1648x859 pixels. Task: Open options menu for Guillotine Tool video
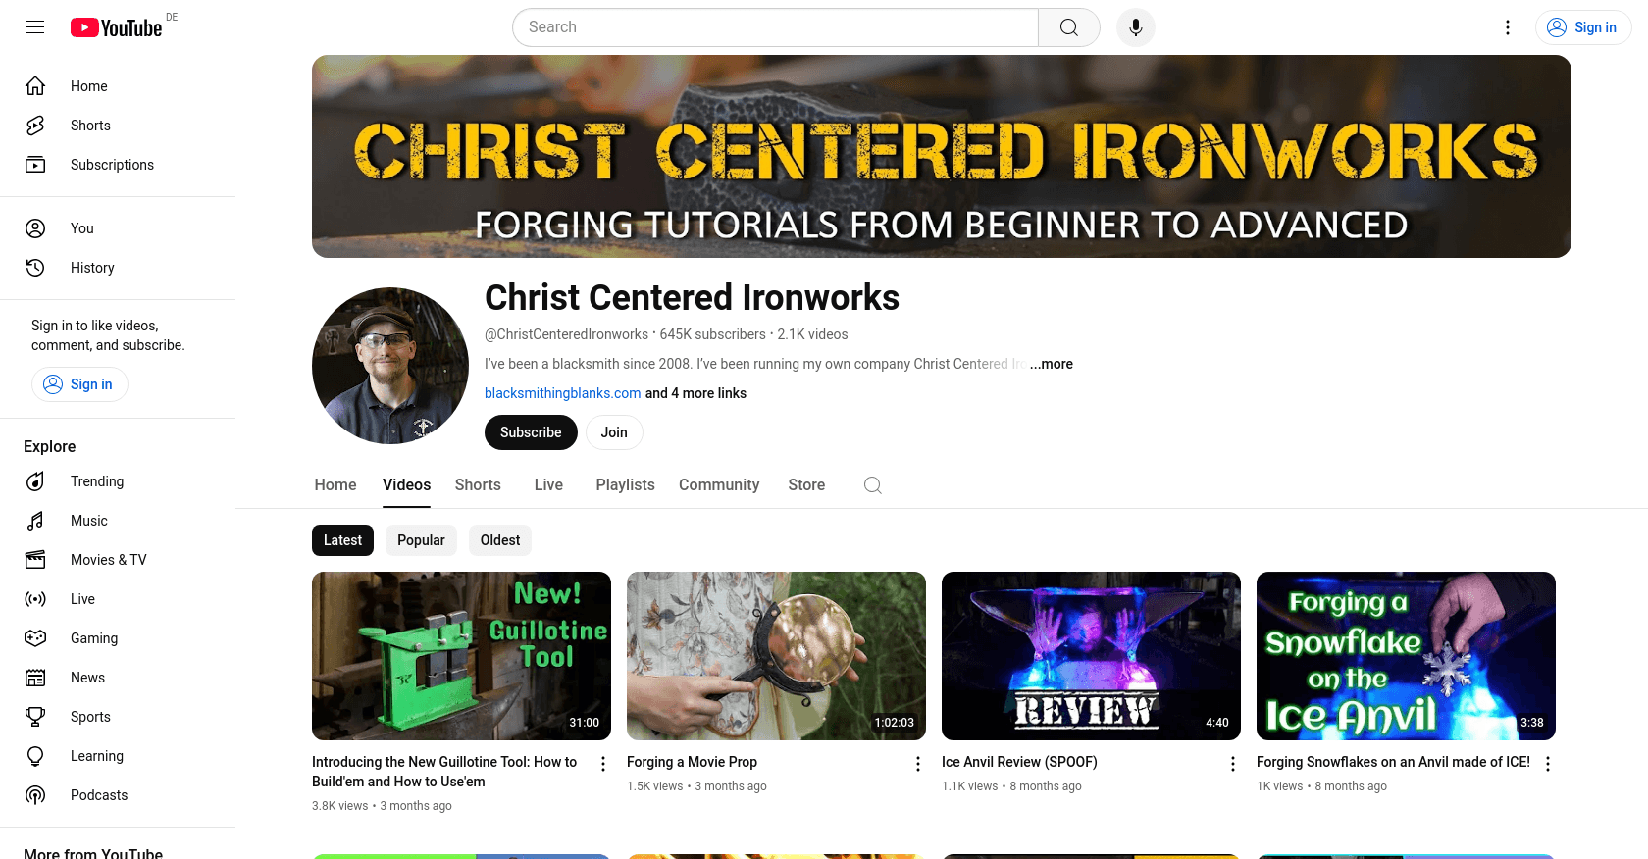603,764
